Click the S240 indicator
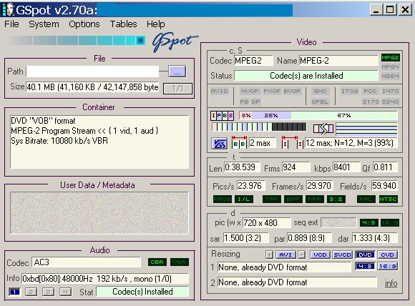The width and height of the screenshot is (415, 306). [x=390, y=102]
